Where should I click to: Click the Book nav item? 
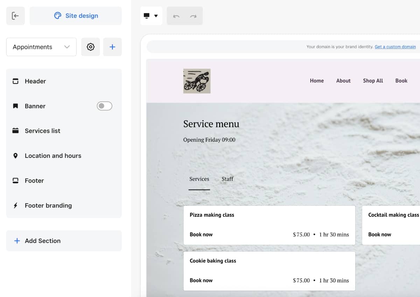pyautogui.click(x=401, y=81)
